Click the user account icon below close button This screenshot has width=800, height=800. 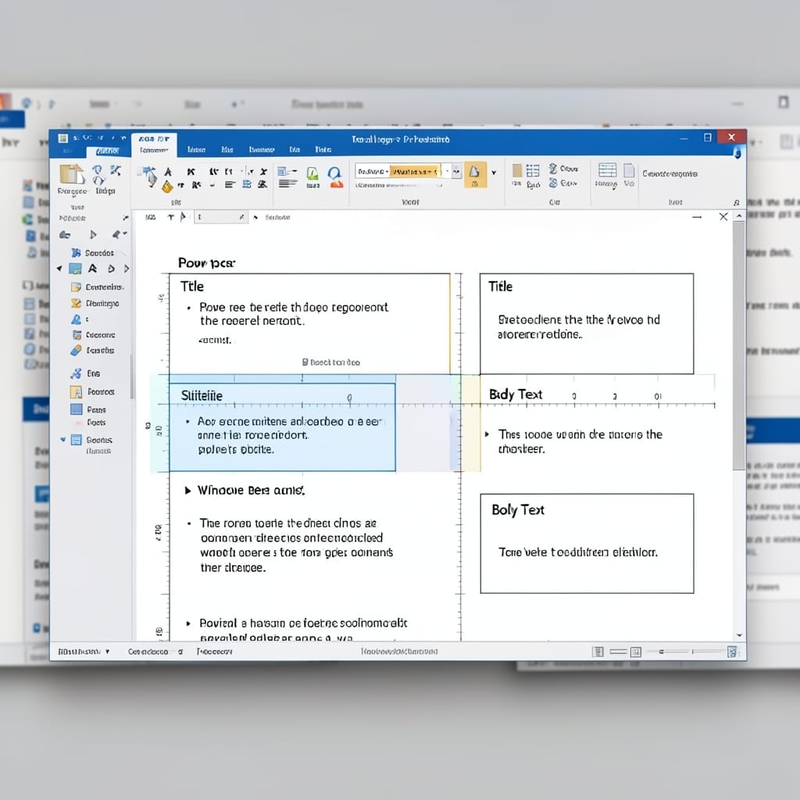click(x=737, y=152)
